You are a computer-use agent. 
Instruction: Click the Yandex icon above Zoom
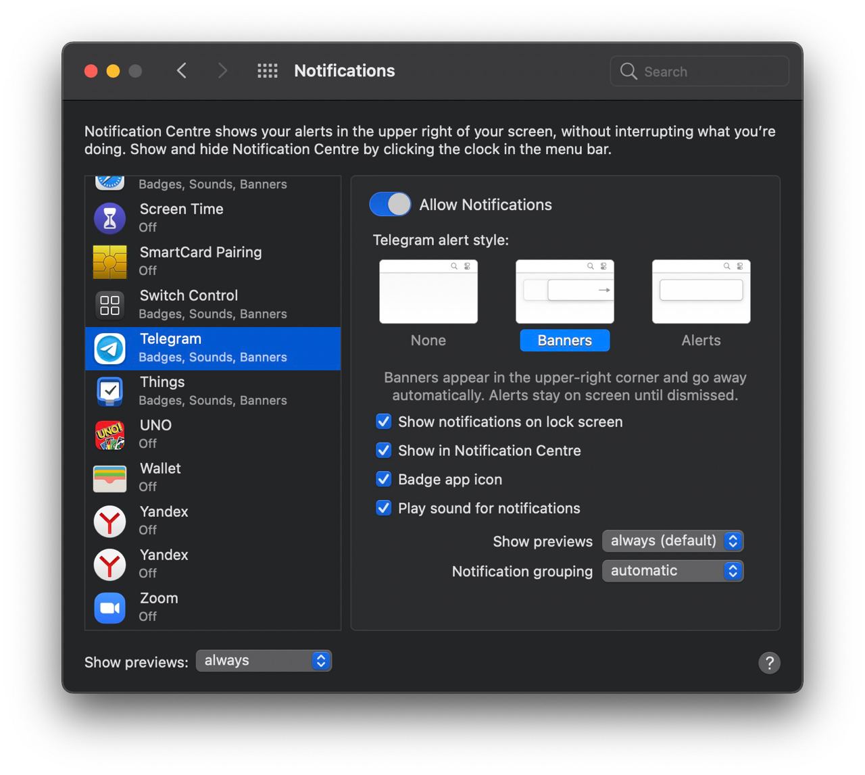tap(109, 565)
